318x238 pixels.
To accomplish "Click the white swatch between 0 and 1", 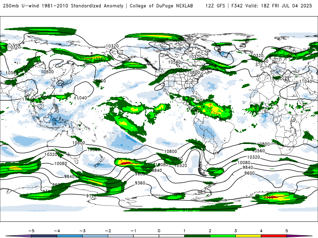I will (172, 236).
